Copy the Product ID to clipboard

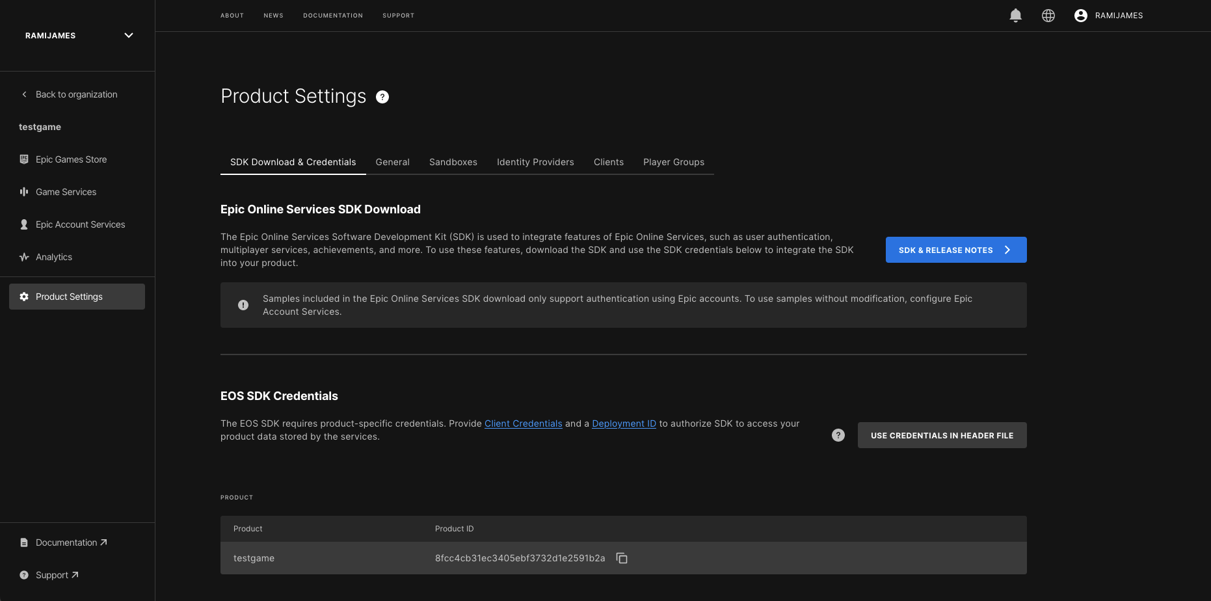[x=622, y=558]
